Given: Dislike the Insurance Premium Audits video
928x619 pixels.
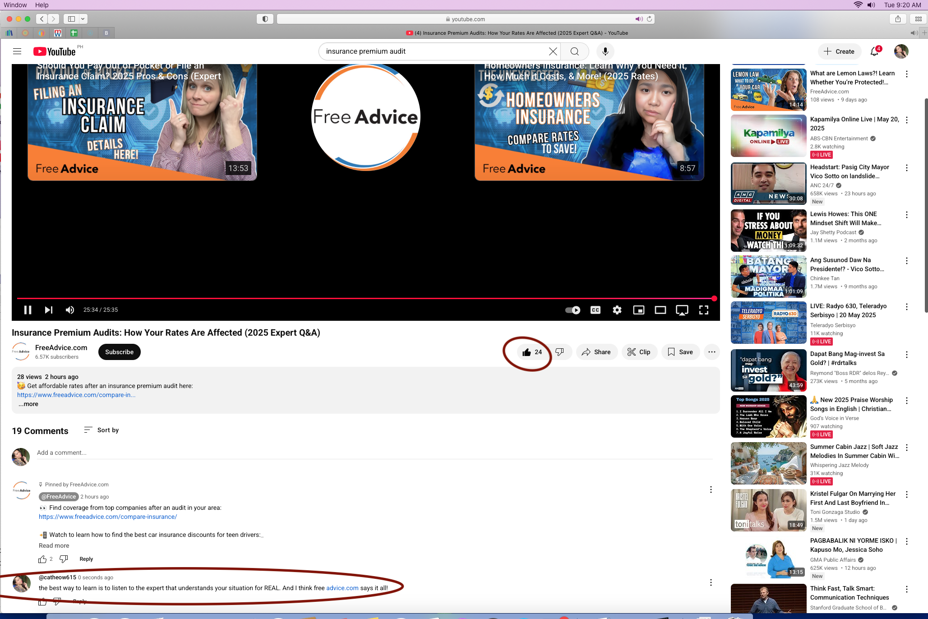Looking at the screenshot, I should point(560,352).
